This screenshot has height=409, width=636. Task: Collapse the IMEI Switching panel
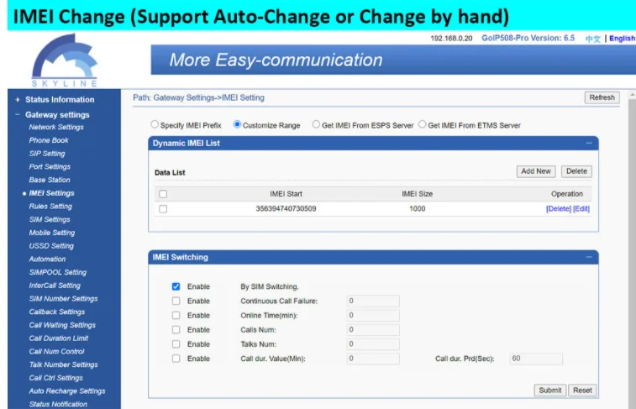tap(589, 257)
